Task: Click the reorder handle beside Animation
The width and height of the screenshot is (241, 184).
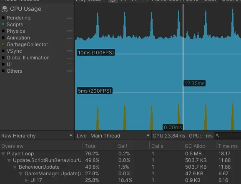Action: (x=70, y=38)
